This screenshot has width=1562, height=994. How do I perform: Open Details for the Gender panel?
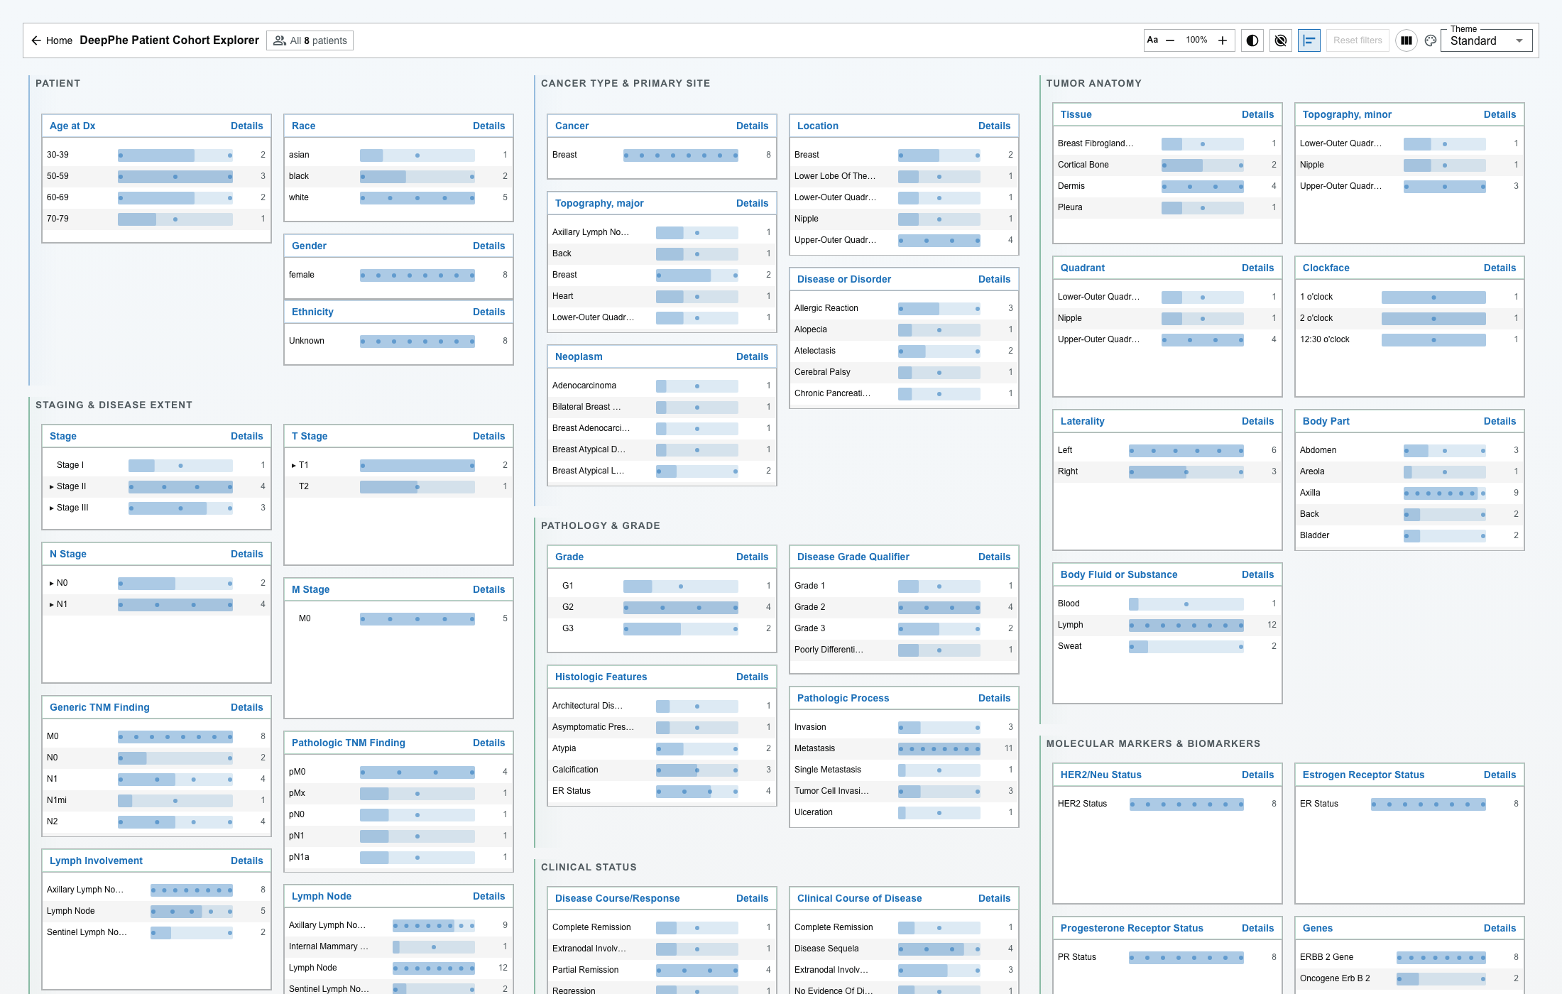pos(488,246)
